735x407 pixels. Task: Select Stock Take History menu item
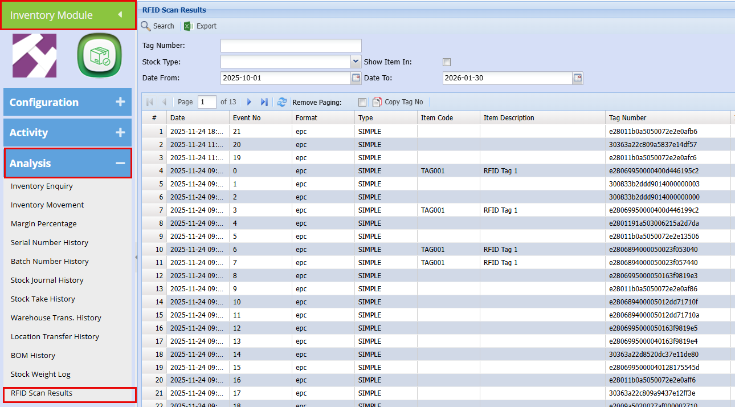coord(43,299)
